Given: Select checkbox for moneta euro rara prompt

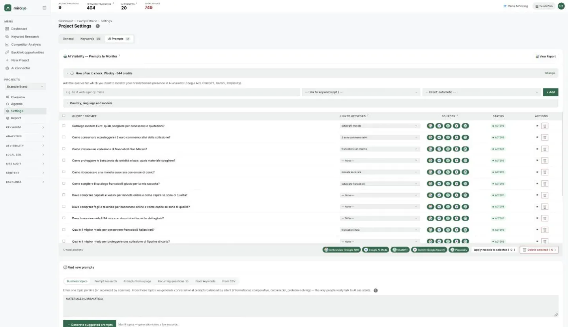Looking at the screenshot, I should [64, 172].
